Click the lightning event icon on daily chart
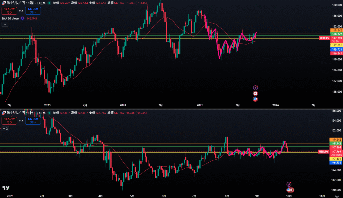This screenshot has width=343, height=198. pyautogui.click(x=289, y=184)
